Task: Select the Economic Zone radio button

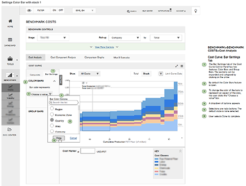Action: pyautogui.click(x=52, y=114)
